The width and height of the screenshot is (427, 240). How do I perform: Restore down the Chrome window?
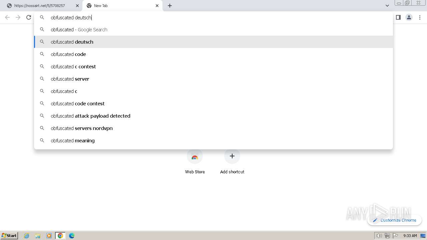[x=407, y=3]
